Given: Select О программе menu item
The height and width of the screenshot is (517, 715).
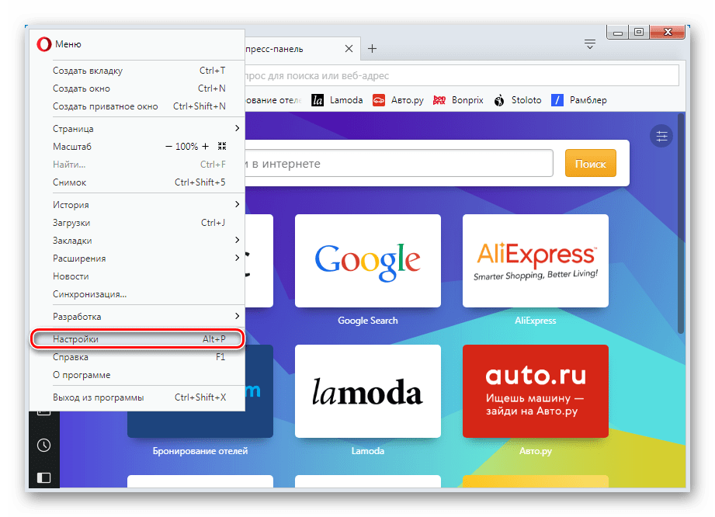Looking at the screenshot, I should click(x=137, y=375).
